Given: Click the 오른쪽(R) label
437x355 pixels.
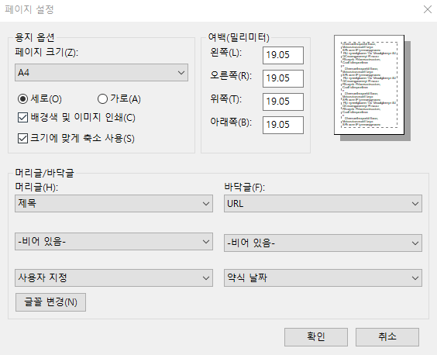Looking at the screenshot, I should [231, 76].
